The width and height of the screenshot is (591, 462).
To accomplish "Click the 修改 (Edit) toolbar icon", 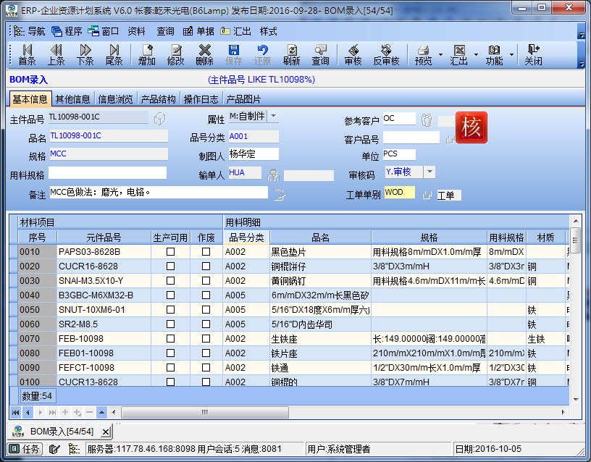I will click(176, 54).
